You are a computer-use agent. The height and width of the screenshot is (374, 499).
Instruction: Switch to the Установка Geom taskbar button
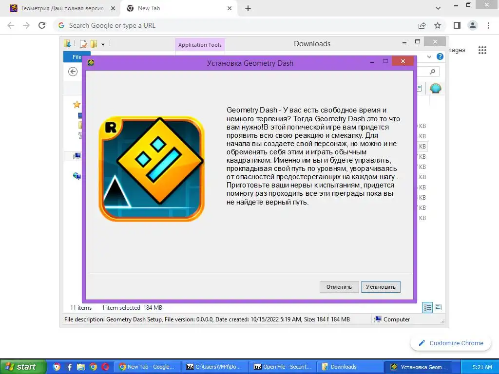pyautogui.click(x=418, y=367)
